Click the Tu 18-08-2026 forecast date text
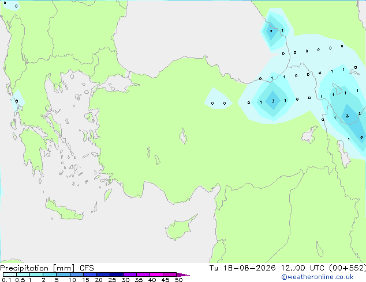Viewport: 366px width, 282px height. coord(242,268)
